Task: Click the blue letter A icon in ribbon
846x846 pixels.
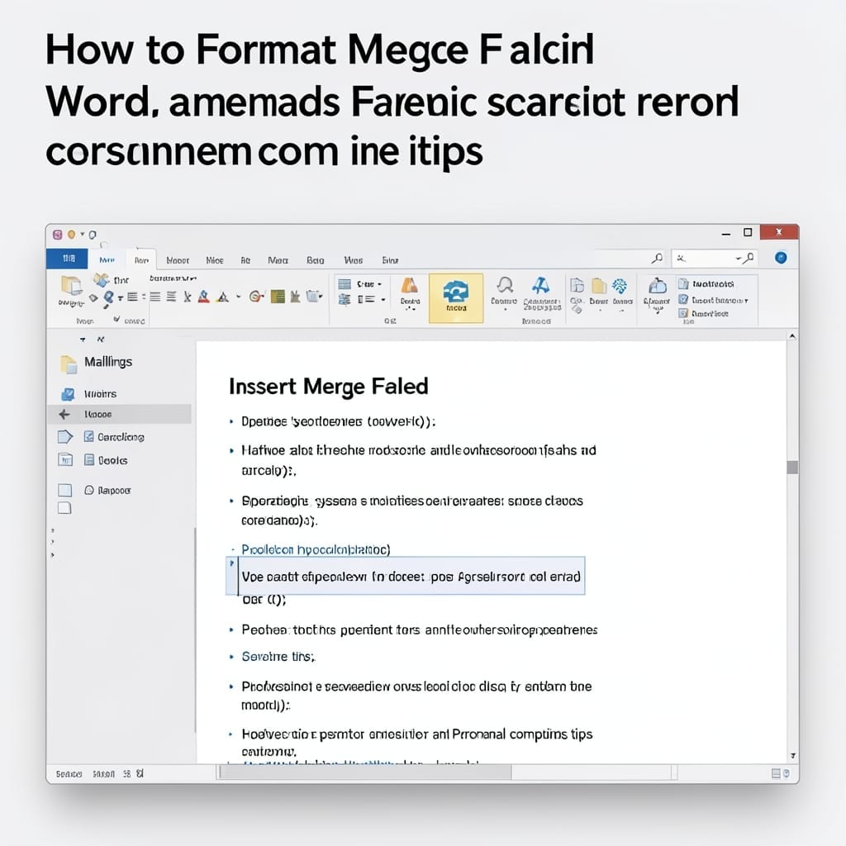Action: [x=540, y=285]
